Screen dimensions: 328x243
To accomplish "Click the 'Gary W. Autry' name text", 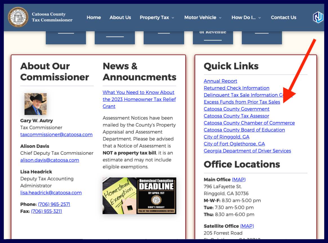I will click(37, 121).
